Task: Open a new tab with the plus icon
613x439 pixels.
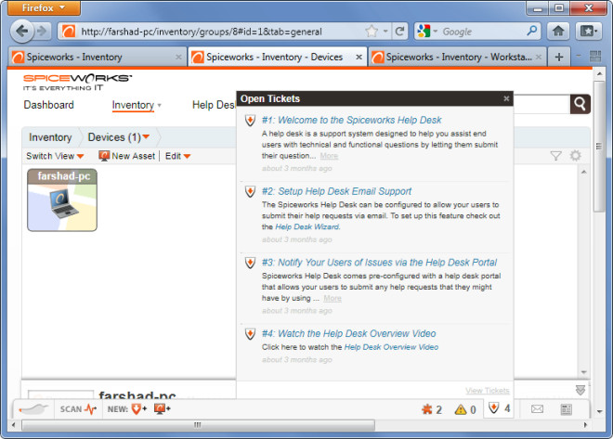Action: click(x=559, y=57)
